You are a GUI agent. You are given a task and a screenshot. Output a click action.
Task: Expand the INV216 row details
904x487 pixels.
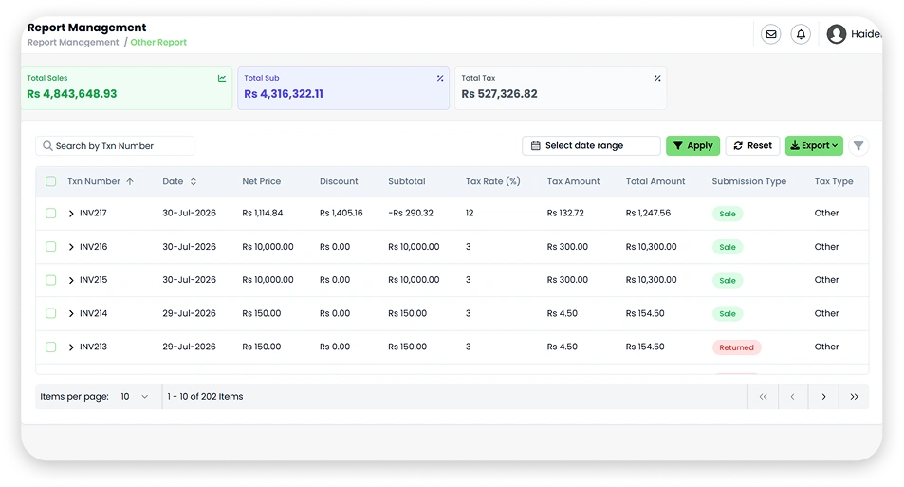[71, 247]
